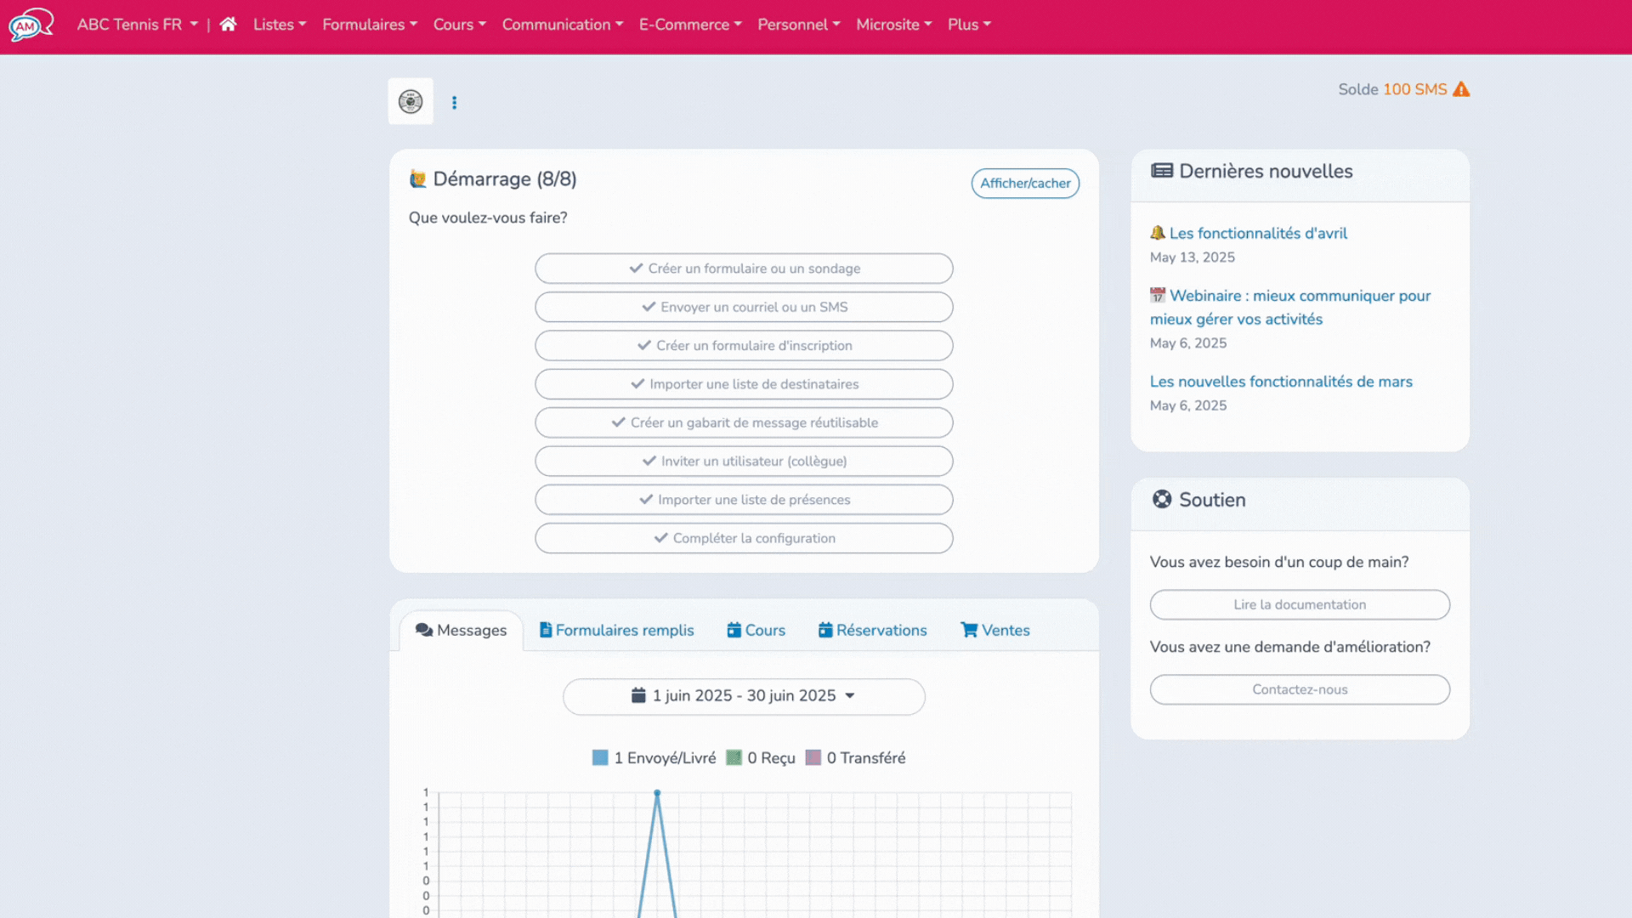Open the vertical three-dot menu beside the avatar
The height and width of the screenshot is (918, 1632).
pyautogui.click(x=455, y=102)
